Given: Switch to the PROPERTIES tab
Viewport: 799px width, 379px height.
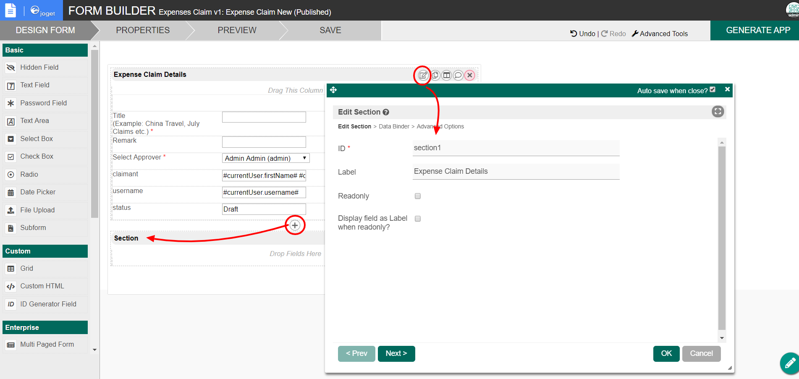Looking at the screenshot, I should click(143, 30).
